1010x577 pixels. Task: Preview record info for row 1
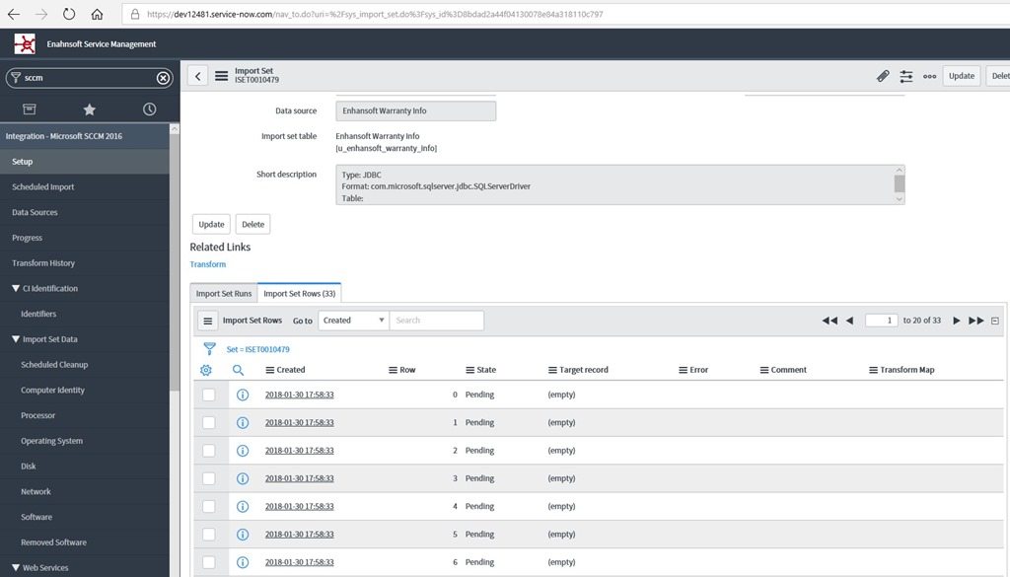point(243,422)
